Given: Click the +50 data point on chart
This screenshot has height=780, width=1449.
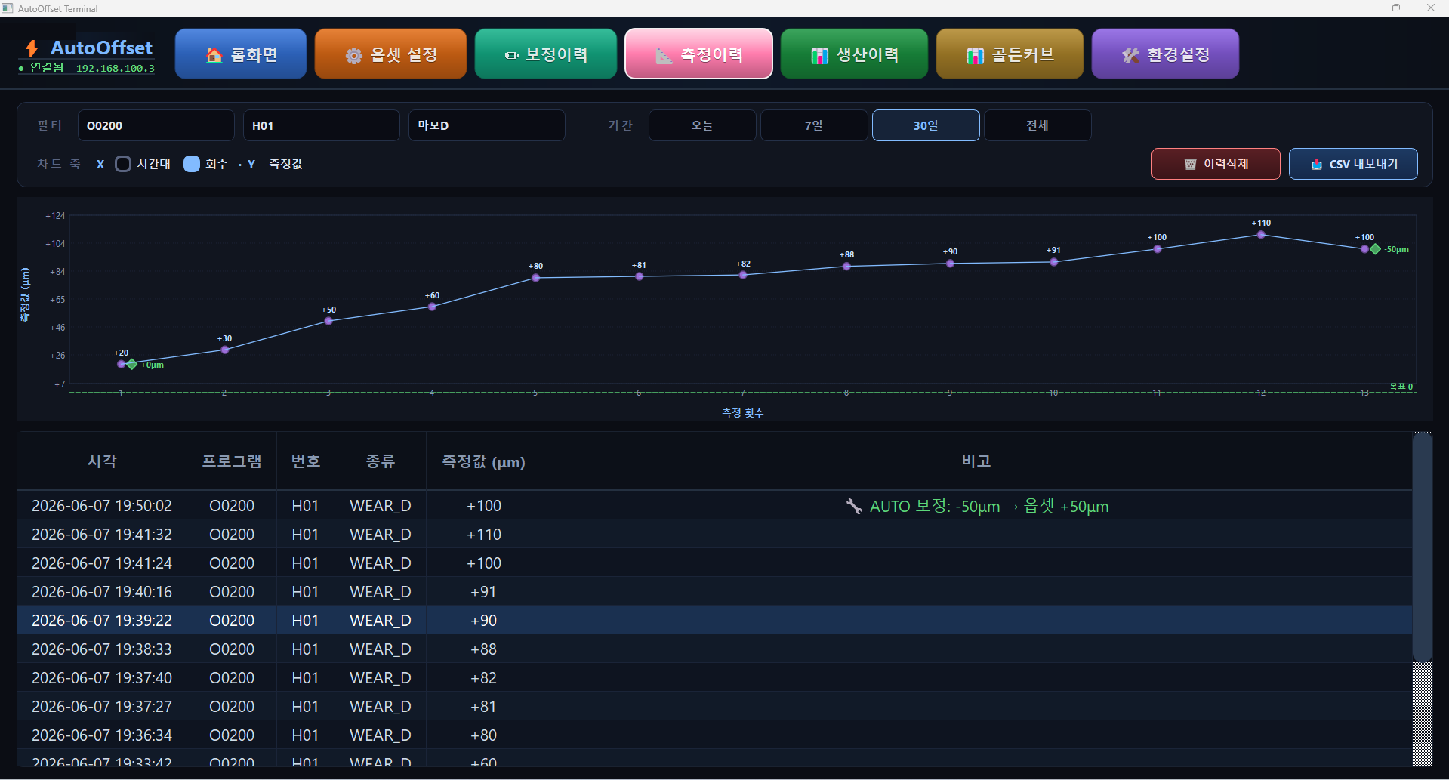Looking at the screenshot, I should tap(328, 321).
